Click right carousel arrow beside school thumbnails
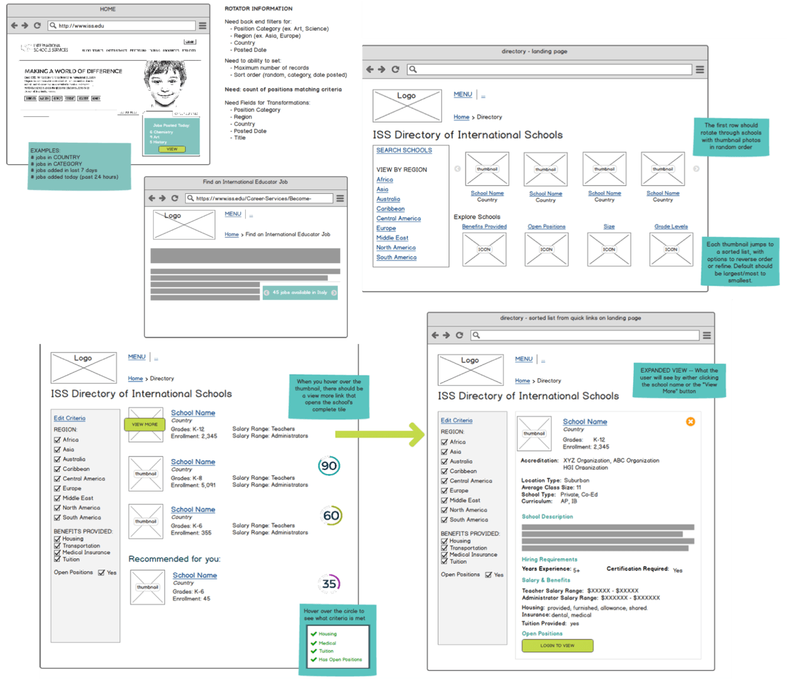Screen dimensions: 787x684 (x=696, y=169)
